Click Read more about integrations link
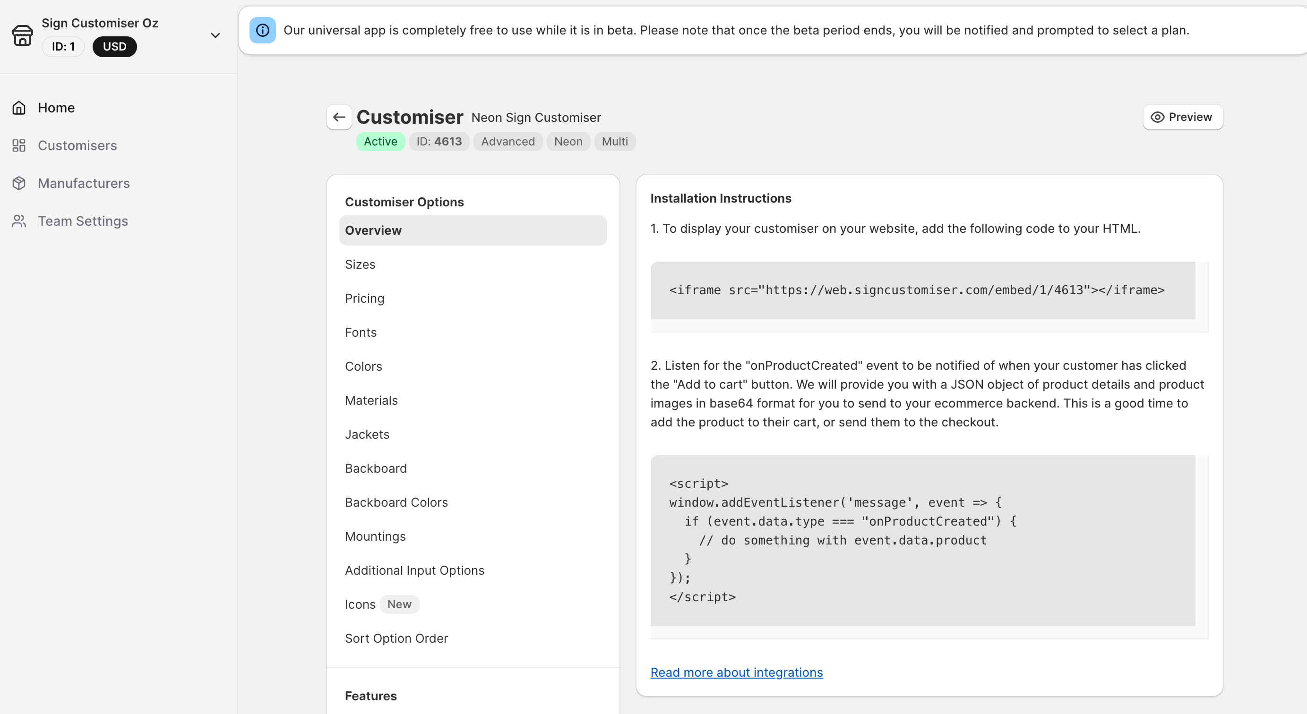This screenshot has width=1307, height=714. 736,672
